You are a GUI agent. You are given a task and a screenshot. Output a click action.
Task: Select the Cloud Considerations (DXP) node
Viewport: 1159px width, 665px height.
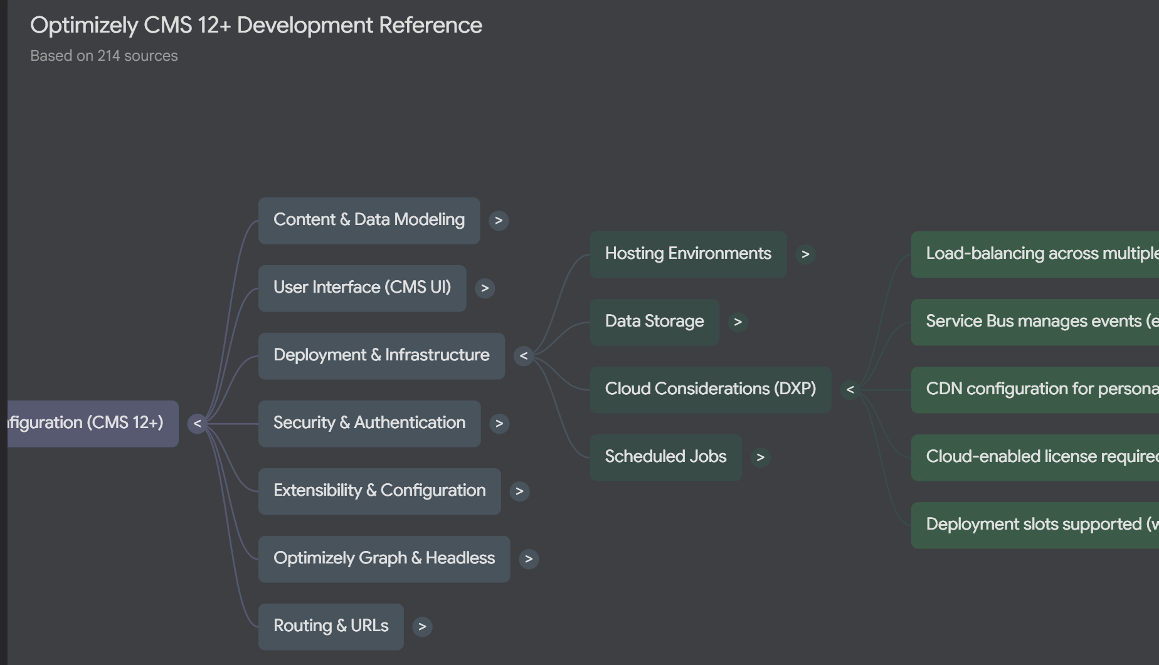[710, 389]
